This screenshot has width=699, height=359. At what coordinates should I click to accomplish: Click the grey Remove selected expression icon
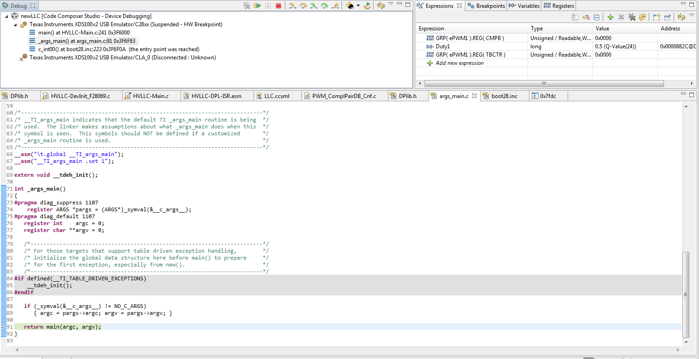click(x=621, y=17)
